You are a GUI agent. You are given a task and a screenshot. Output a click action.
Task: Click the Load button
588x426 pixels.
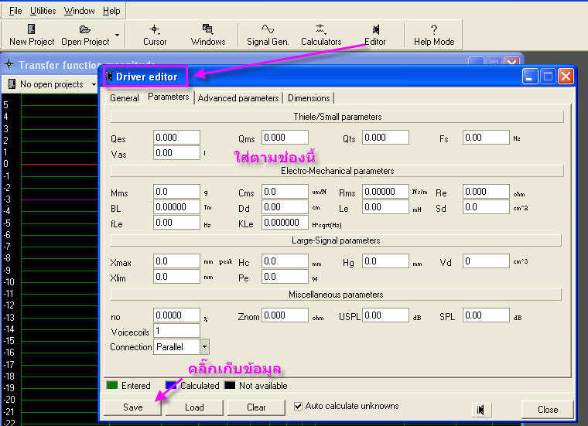point(194,407)
